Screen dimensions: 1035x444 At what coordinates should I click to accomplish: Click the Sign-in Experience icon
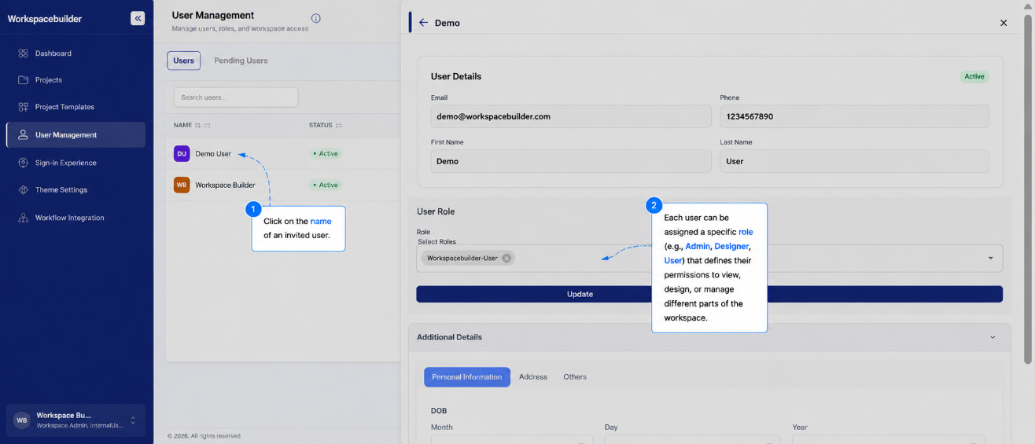pos(23,163)
